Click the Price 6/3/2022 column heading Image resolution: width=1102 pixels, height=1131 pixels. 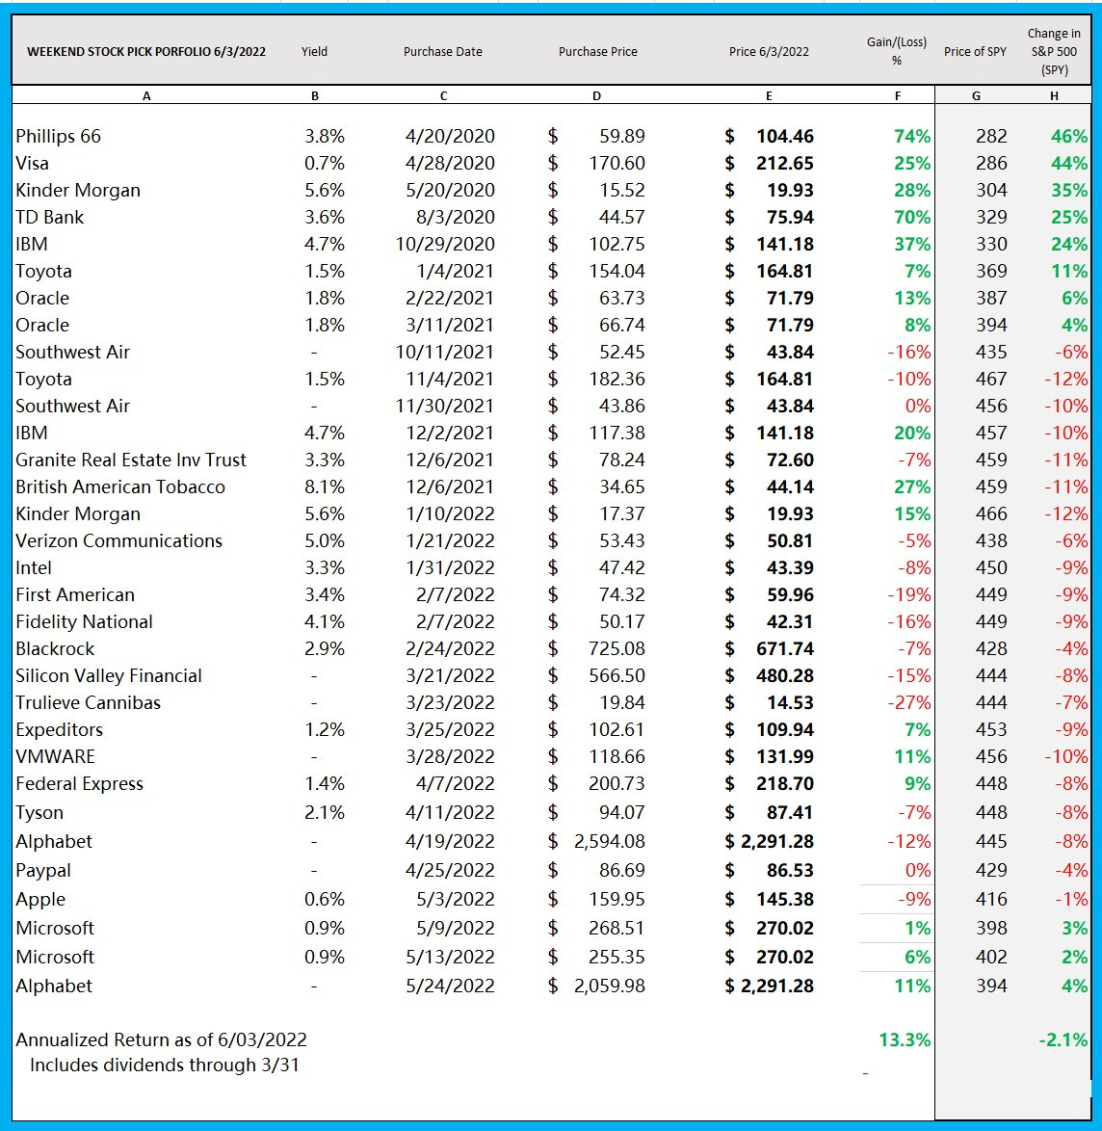769,52
